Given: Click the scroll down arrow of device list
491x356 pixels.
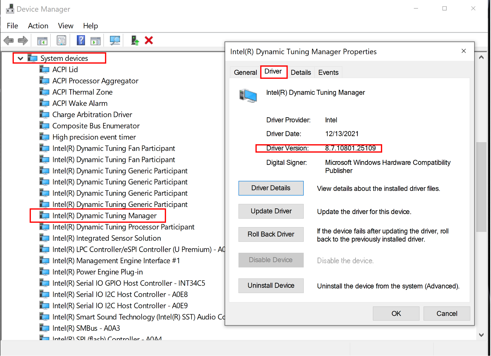Looking at the screenshot, I should (x=481, y=335).
